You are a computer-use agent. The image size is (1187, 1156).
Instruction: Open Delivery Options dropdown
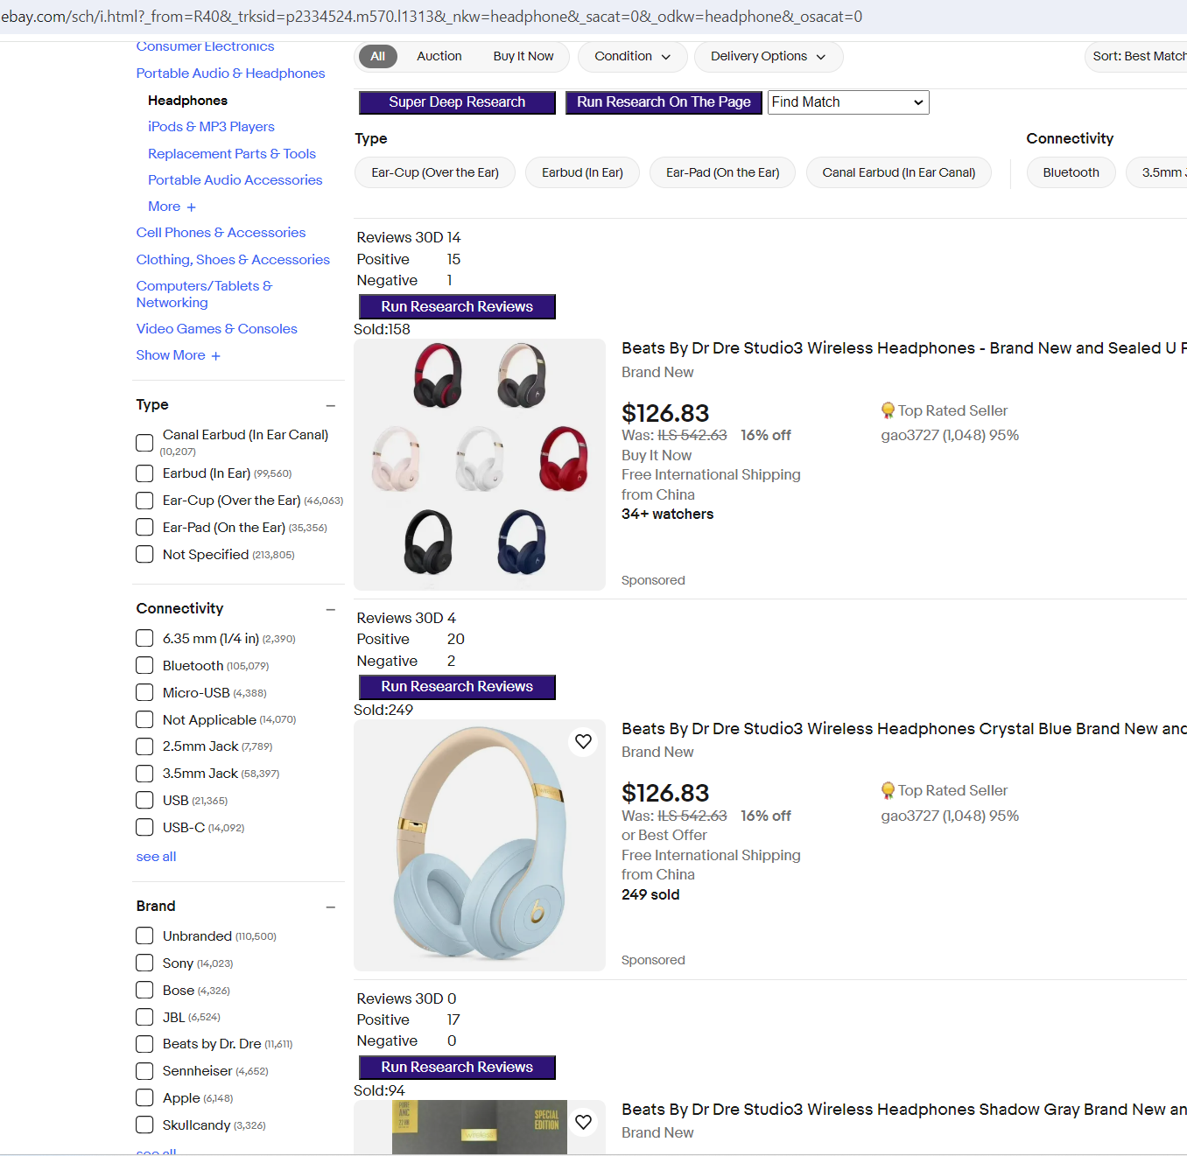[x=768, y=57]
